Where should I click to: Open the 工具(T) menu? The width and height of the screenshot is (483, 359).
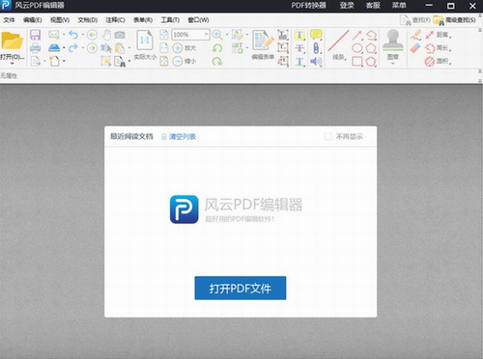170,20
